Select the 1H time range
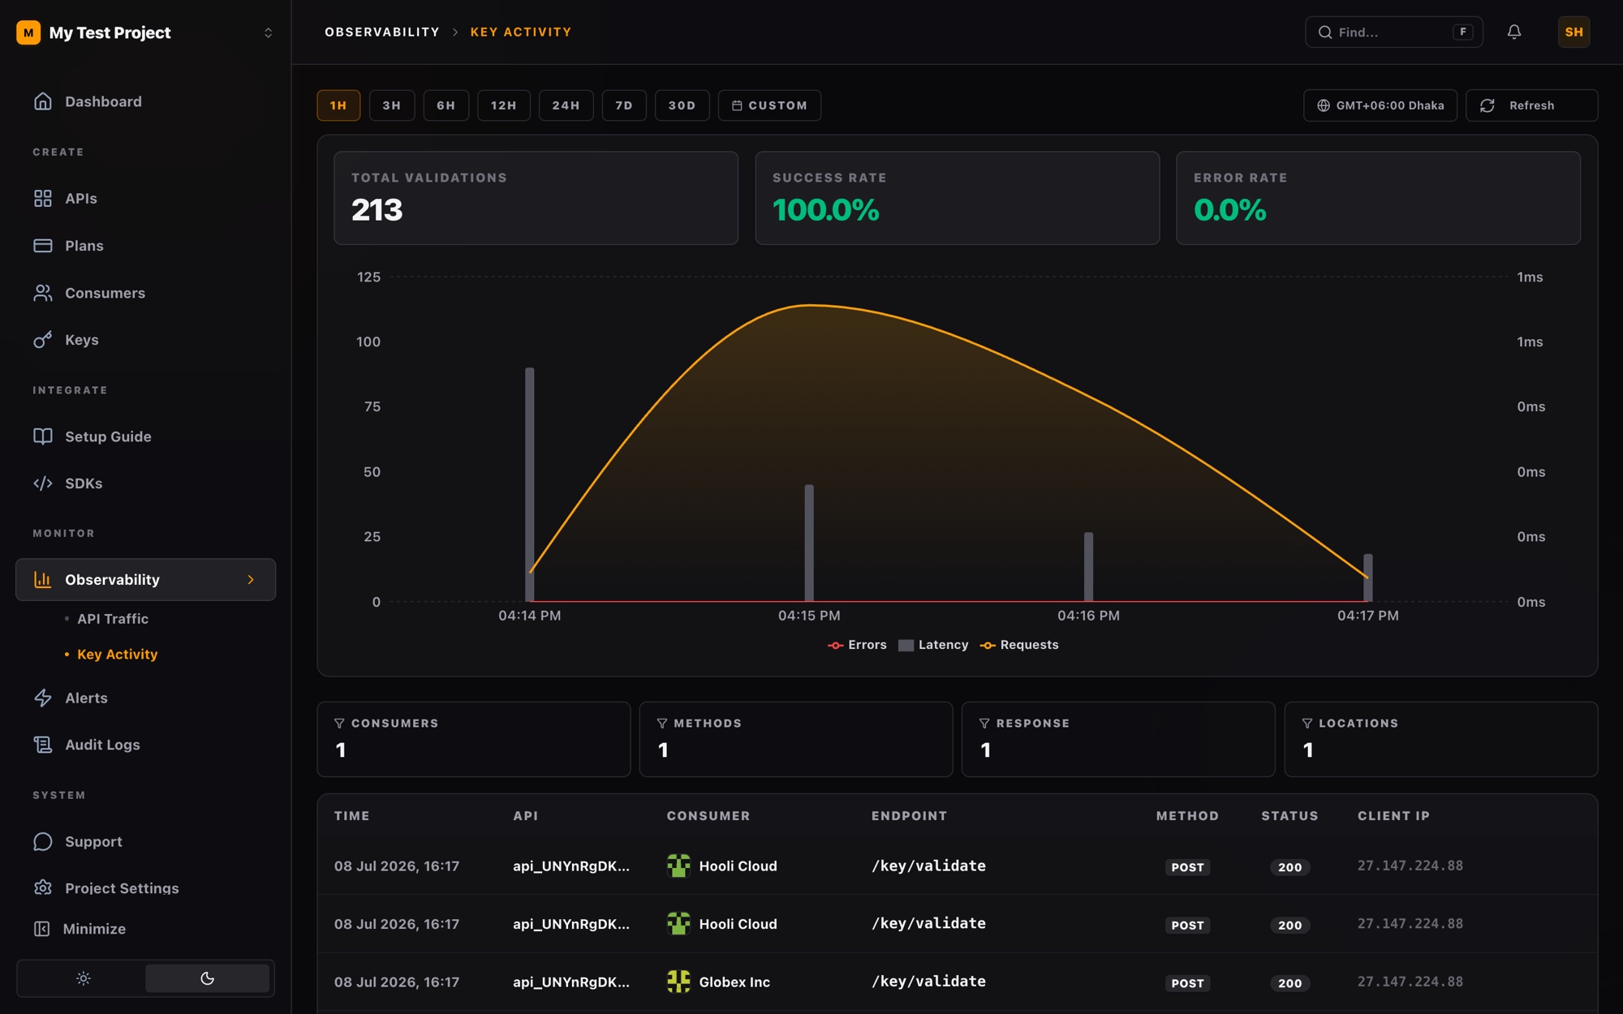The width and height of the screenshot is (1623, 1014). coord(338,105)
